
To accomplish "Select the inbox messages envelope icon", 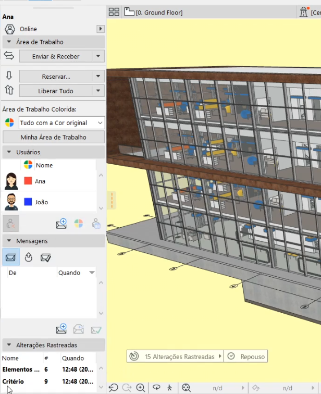I will click(11, 257).
